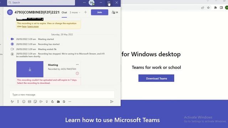Image resolution: width=228 pixels, height=128 pixels.
Task: Click the recording error info icon
Action: click(x=77, y=73)
